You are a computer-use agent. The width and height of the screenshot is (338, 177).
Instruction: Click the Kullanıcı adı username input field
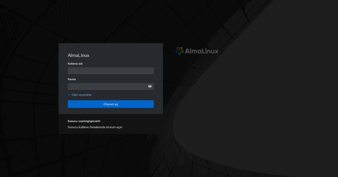click(x=111, y=70)
